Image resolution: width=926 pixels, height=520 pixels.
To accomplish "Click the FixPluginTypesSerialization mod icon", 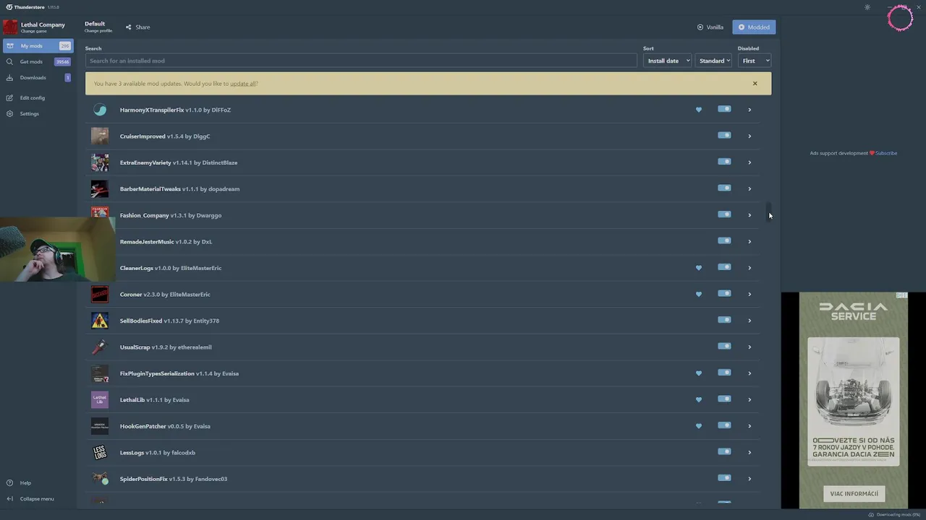I will (x=100, y=373).
